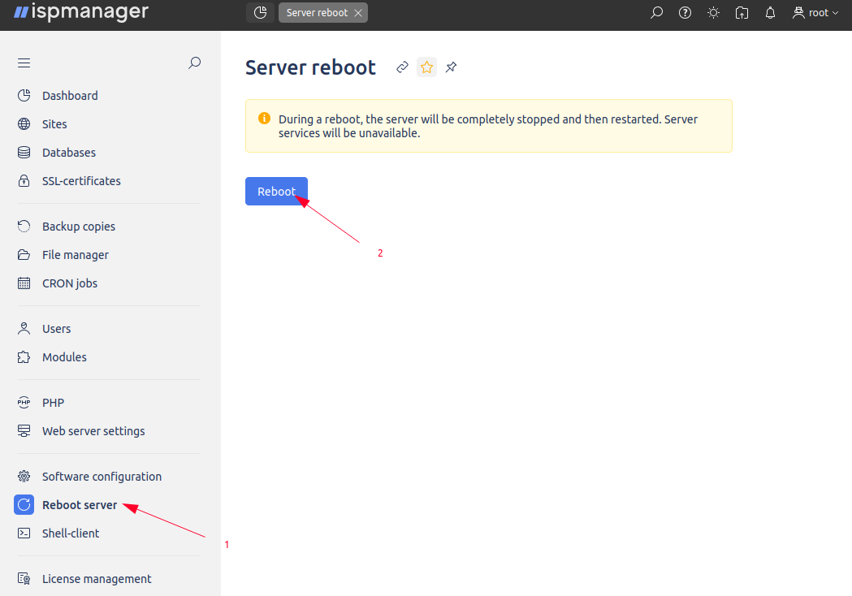
Task: Open the dashboard tab icon in top bar
Action: point(260,13)
